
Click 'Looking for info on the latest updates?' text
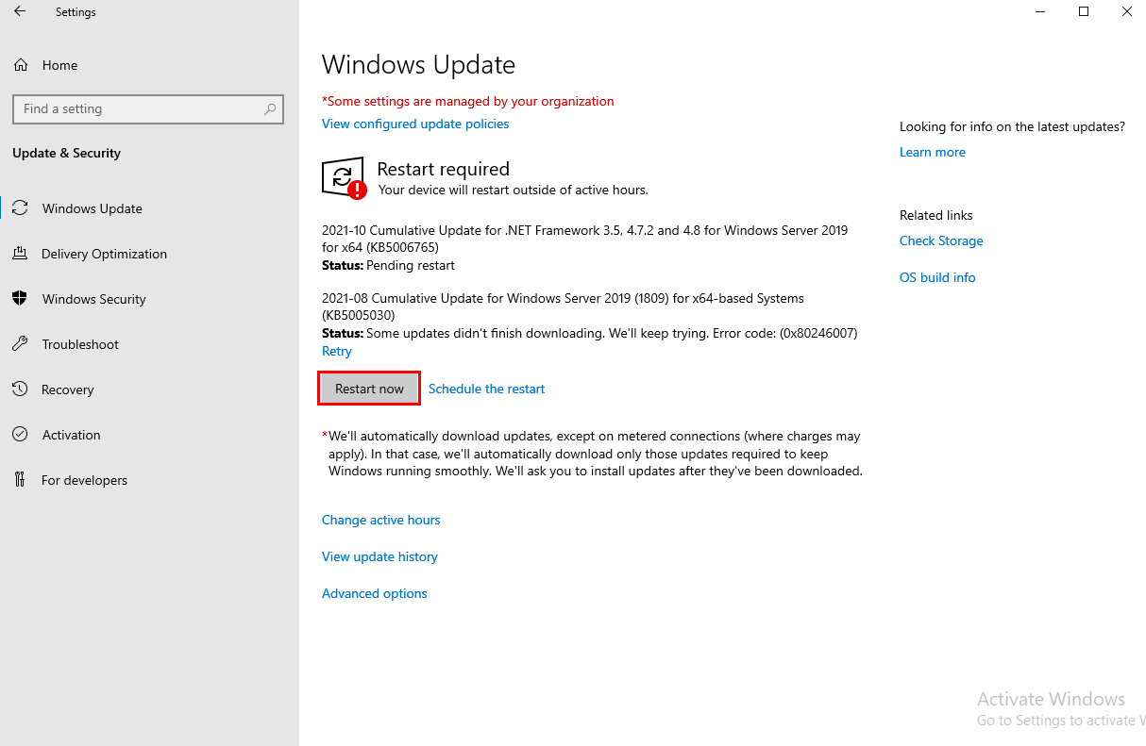tap(1012, 126)
